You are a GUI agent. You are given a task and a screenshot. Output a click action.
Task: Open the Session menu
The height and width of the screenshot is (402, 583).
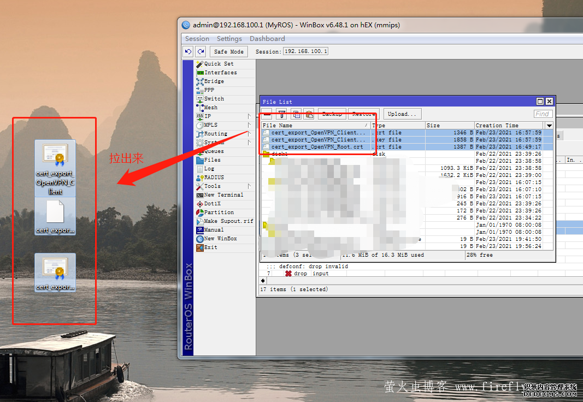(197, 39)
